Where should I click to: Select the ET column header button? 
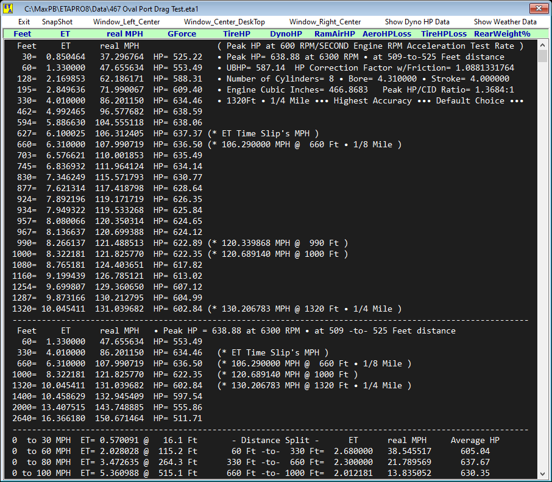(65, 34)
